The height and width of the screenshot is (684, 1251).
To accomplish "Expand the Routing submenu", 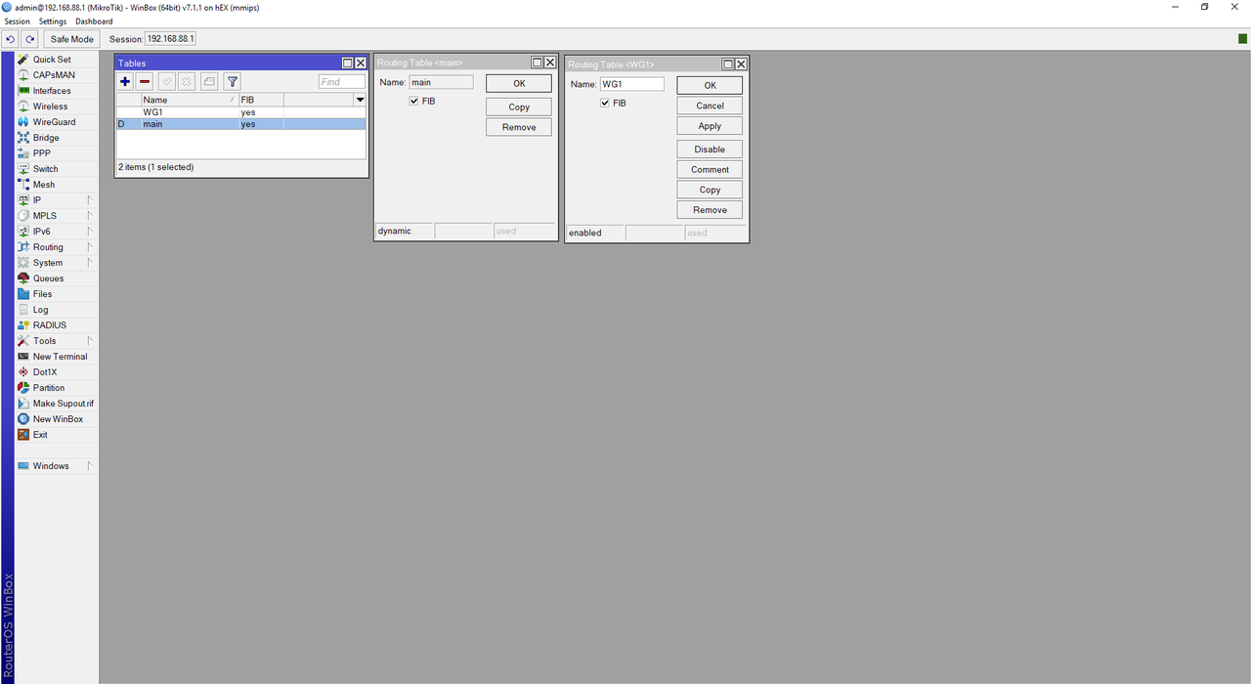I will point(57,247).
